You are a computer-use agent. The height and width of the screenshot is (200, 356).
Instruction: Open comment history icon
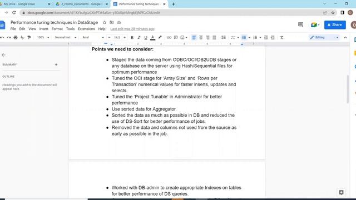tap(300, 24)
